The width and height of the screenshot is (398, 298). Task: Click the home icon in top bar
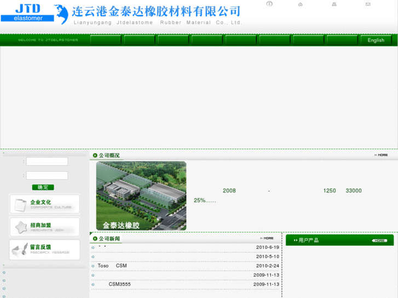pos(300,4)
